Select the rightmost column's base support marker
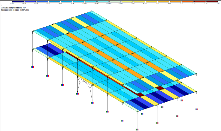The height and width of the screenshot is (131, 221). click(197, 109)
